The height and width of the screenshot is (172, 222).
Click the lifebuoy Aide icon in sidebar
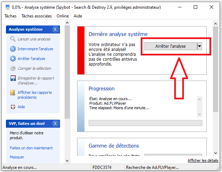(13, 107)
